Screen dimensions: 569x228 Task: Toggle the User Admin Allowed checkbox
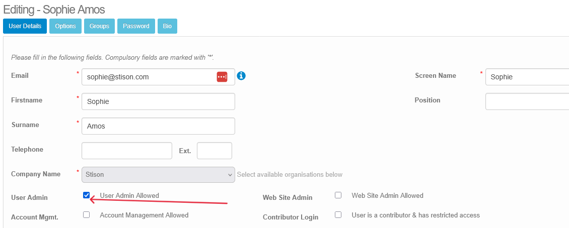(87, 195)
